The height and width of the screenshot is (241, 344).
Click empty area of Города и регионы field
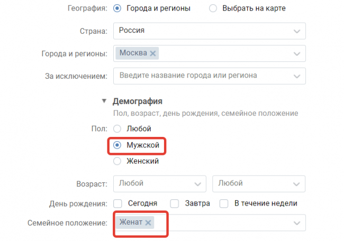(x=222, y=53)
